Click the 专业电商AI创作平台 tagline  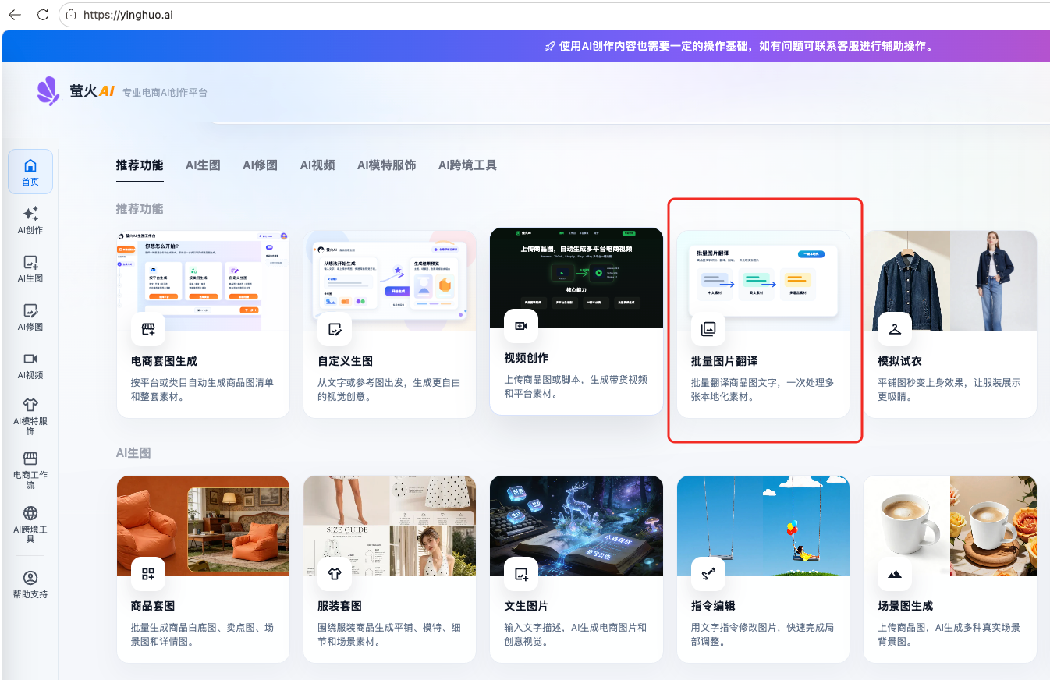tap(165, 93)
